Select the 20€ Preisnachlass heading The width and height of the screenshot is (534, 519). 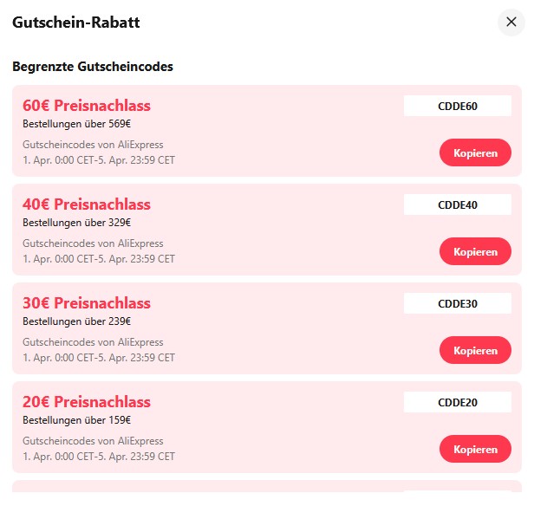coord(87,402)
